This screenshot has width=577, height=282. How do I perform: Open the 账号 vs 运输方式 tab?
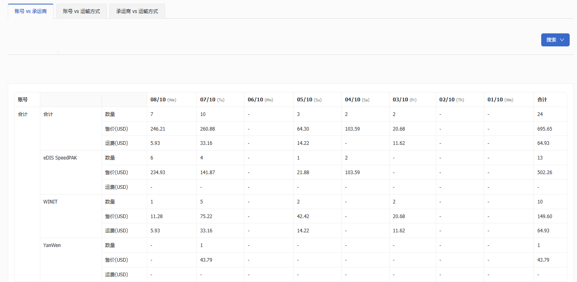(x=81, y=11)
